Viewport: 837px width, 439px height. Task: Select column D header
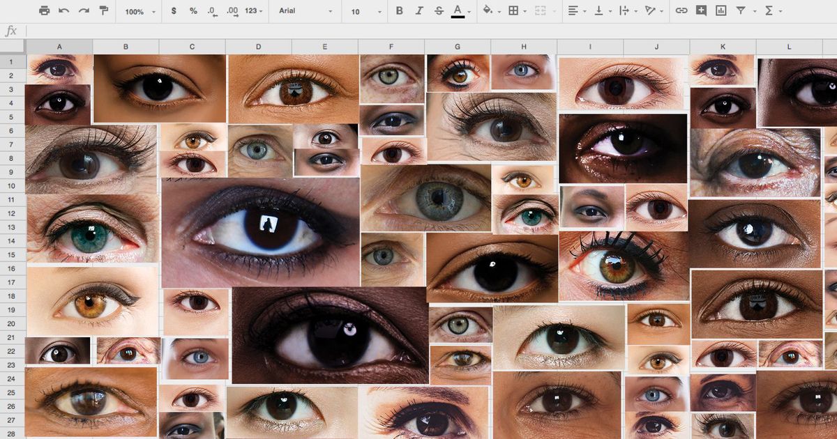coord(258,47)
